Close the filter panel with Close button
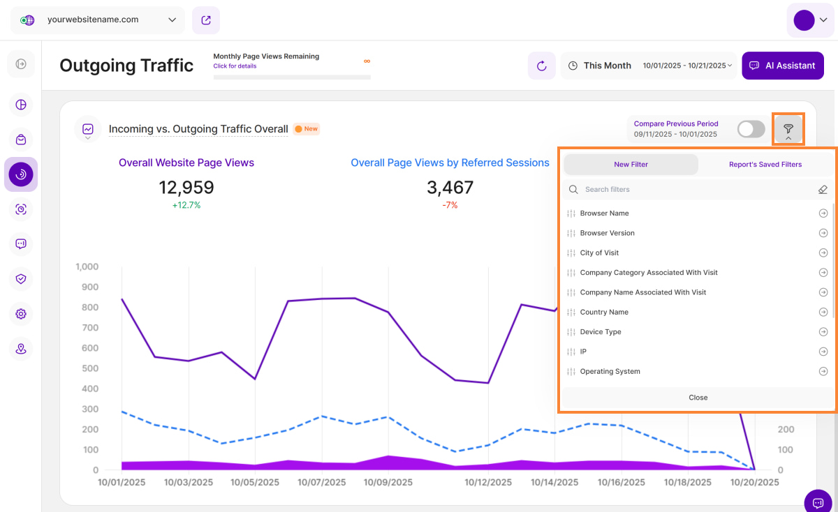 698,398
